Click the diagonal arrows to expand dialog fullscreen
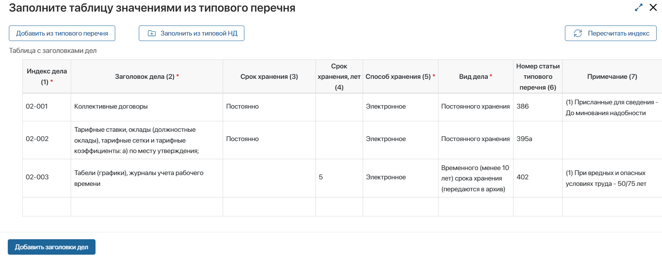Screen dimensions: 662x257 coord(638,7)
